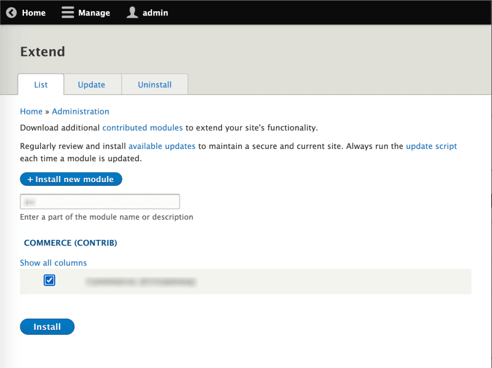The height and width of the screenshot is (368, 492).
Task: Open the Manage toolbar text label
Action: tap(94, 12)
